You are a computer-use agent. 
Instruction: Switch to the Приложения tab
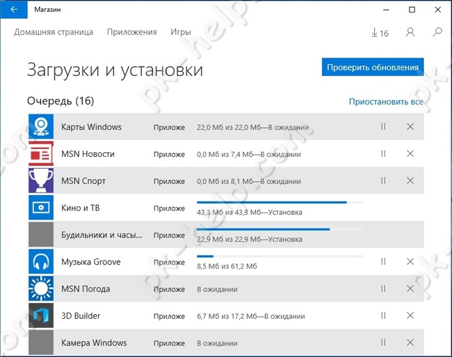click(131, 32)
